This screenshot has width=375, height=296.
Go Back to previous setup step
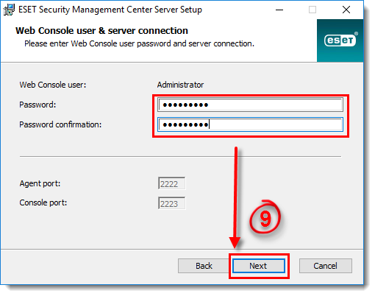204,266
